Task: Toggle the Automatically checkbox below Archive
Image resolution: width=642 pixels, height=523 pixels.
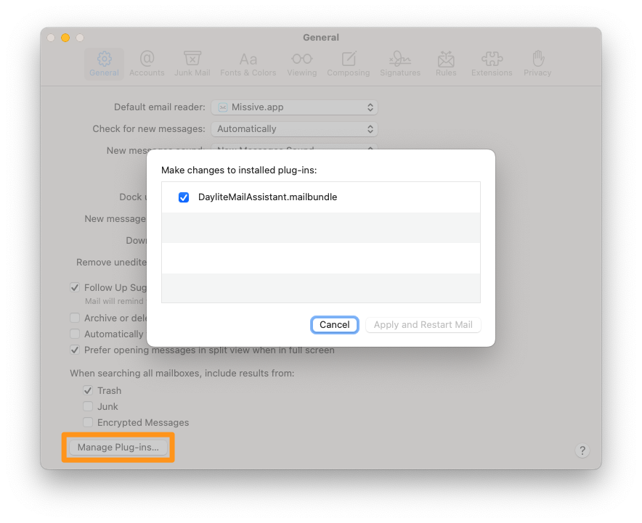Action: point(75,334)
